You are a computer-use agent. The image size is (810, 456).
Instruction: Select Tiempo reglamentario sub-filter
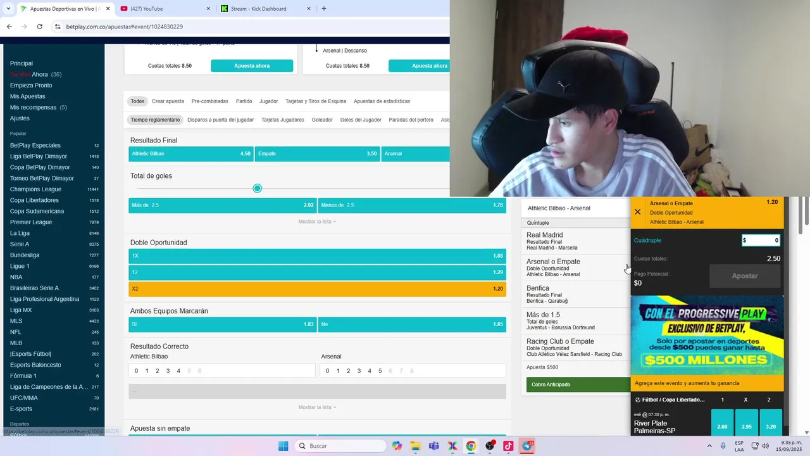155,120
